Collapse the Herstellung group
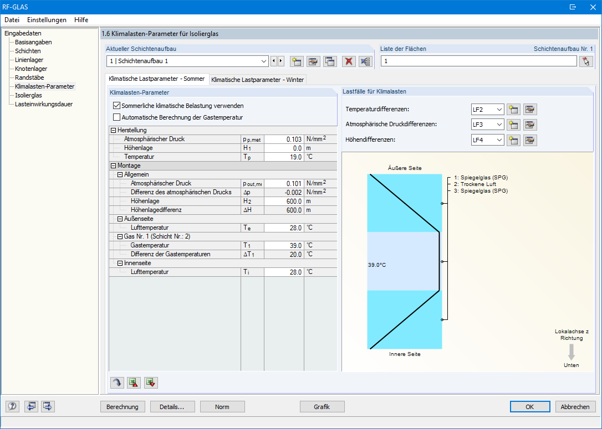This screenshot has width=602, height=429. tap(113, 130)
